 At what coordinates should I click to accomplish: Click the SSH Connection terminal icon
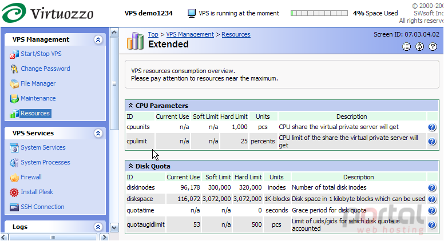14,207
